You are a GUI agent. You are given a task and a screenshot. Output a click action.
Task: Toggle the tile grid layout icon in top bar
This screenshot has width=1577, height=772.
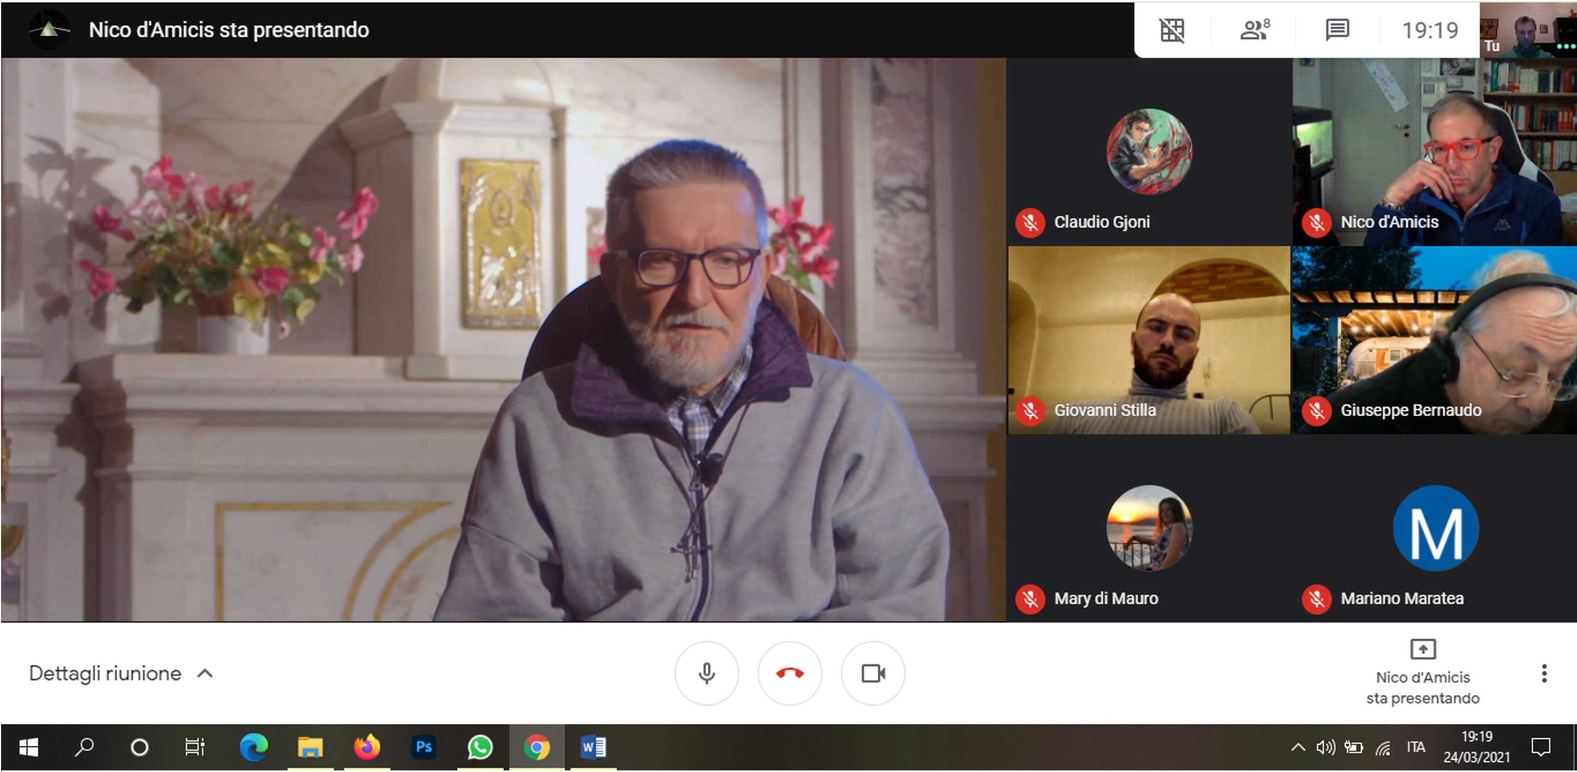(x=1173, y=29)
